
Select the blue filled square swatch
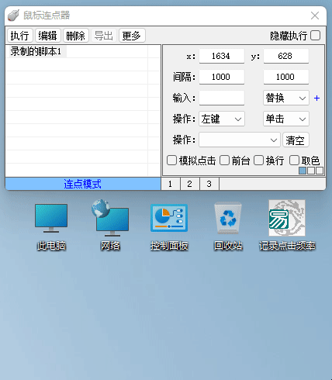coord(303,171)
